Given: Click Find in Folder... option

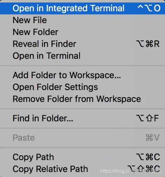Looking at the screenshot, I should tap(82, 118).
